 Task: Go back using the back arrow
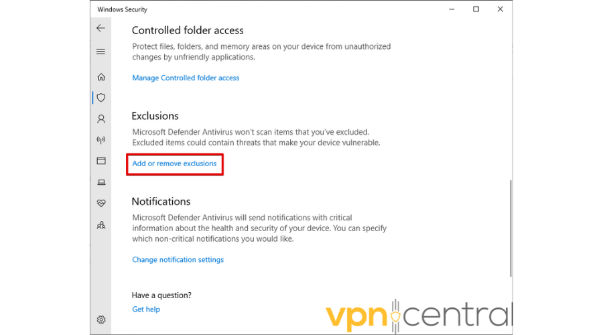(101, 28)
